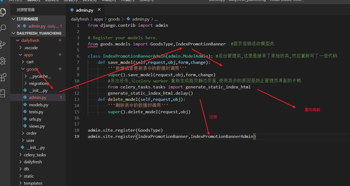Click 'save_model' in the def on line 7

tap(120, 62)
